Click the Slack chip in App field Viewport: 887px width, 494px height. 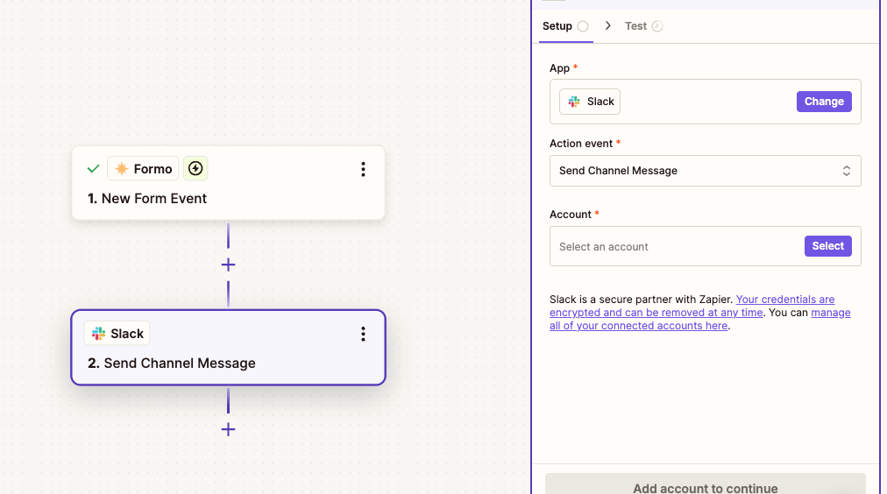point(590,102)
